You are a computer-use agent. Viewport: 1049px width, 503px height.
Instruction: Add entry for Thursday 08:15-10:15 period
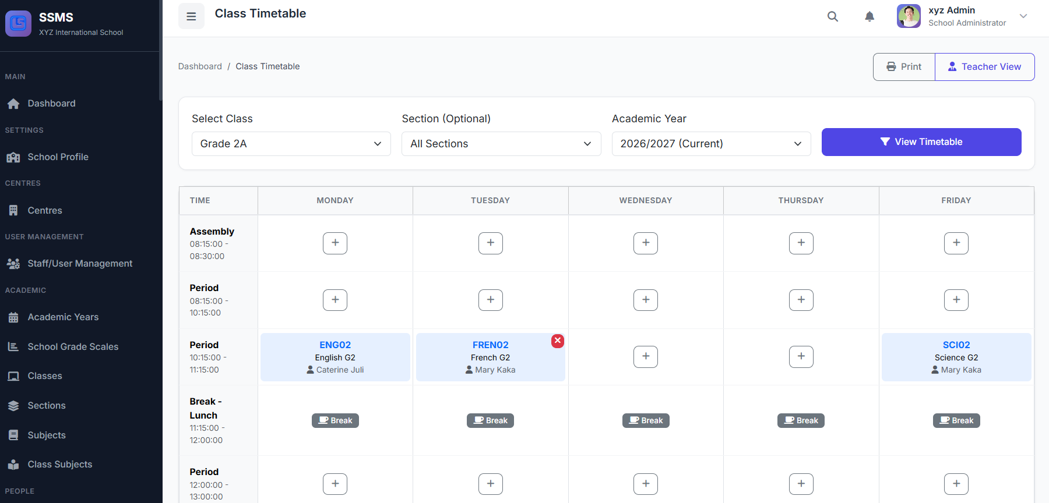tap(801, 300)
